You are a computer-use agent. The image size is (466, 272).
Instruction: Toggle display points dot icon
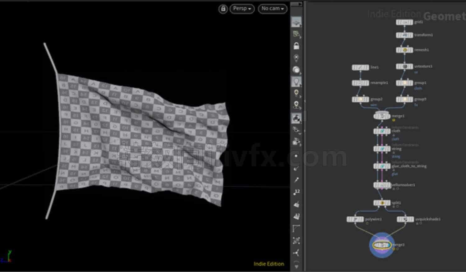(x=296, y=156)
